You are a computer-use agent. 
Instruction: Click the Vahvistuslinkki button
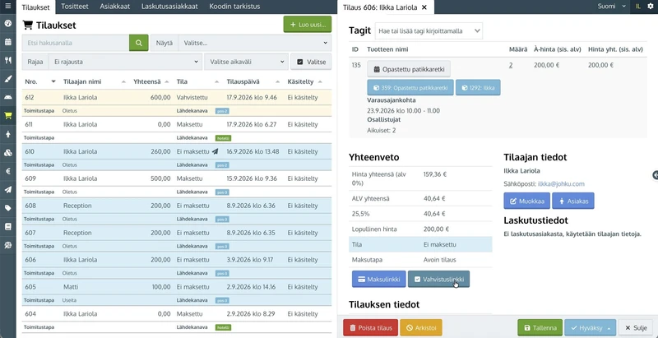[438, 279]
